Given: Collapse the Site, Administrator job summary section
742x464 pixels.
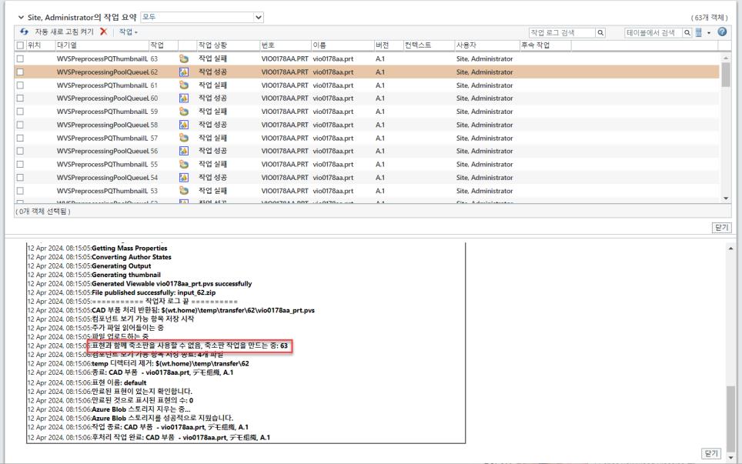Looking at the screenshot, I should click(x=21, y=18).
